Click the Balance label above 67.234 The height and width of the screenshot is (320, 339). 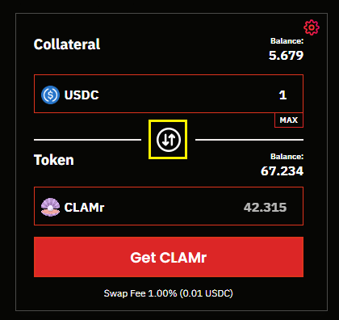tap(287, 157)
